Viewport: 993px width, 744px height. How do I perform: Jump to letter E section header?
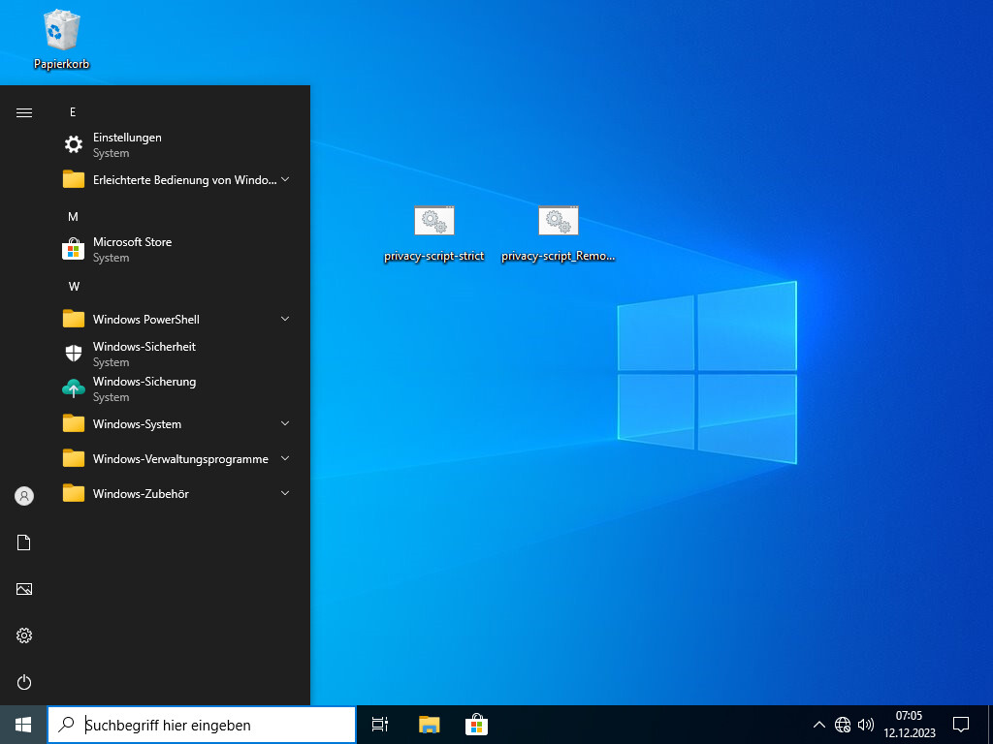(73, 112)
